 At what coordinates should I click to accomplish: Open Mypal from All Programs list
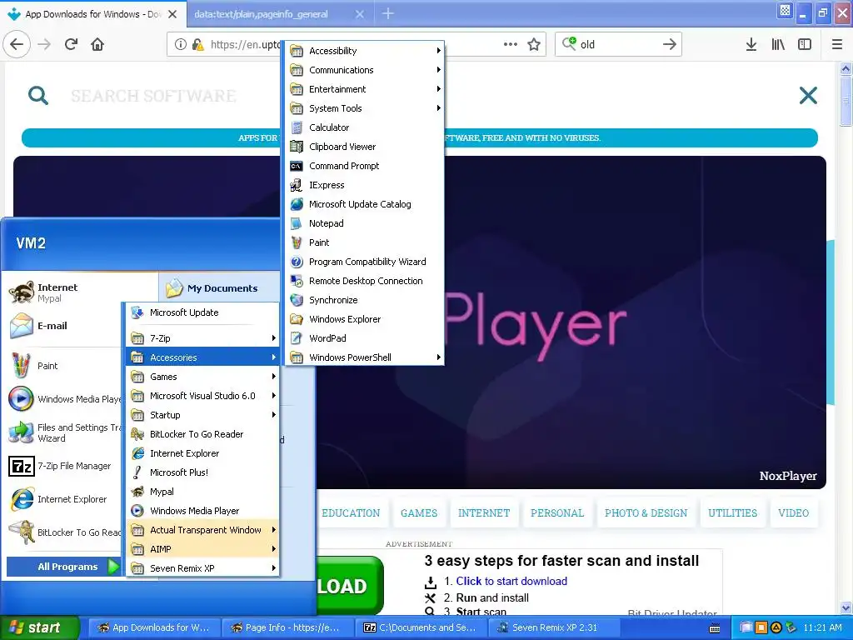coord(203,492)
